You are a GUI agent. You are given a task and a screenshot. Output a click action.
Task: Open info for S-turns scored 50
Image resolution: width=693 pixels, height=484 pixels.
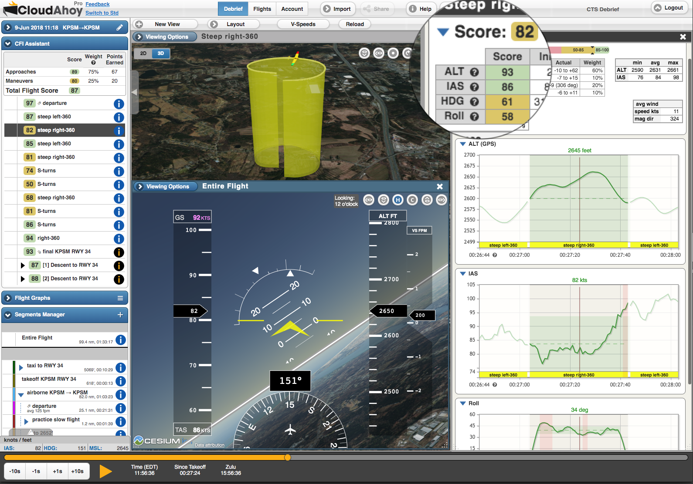click(119, 185)
